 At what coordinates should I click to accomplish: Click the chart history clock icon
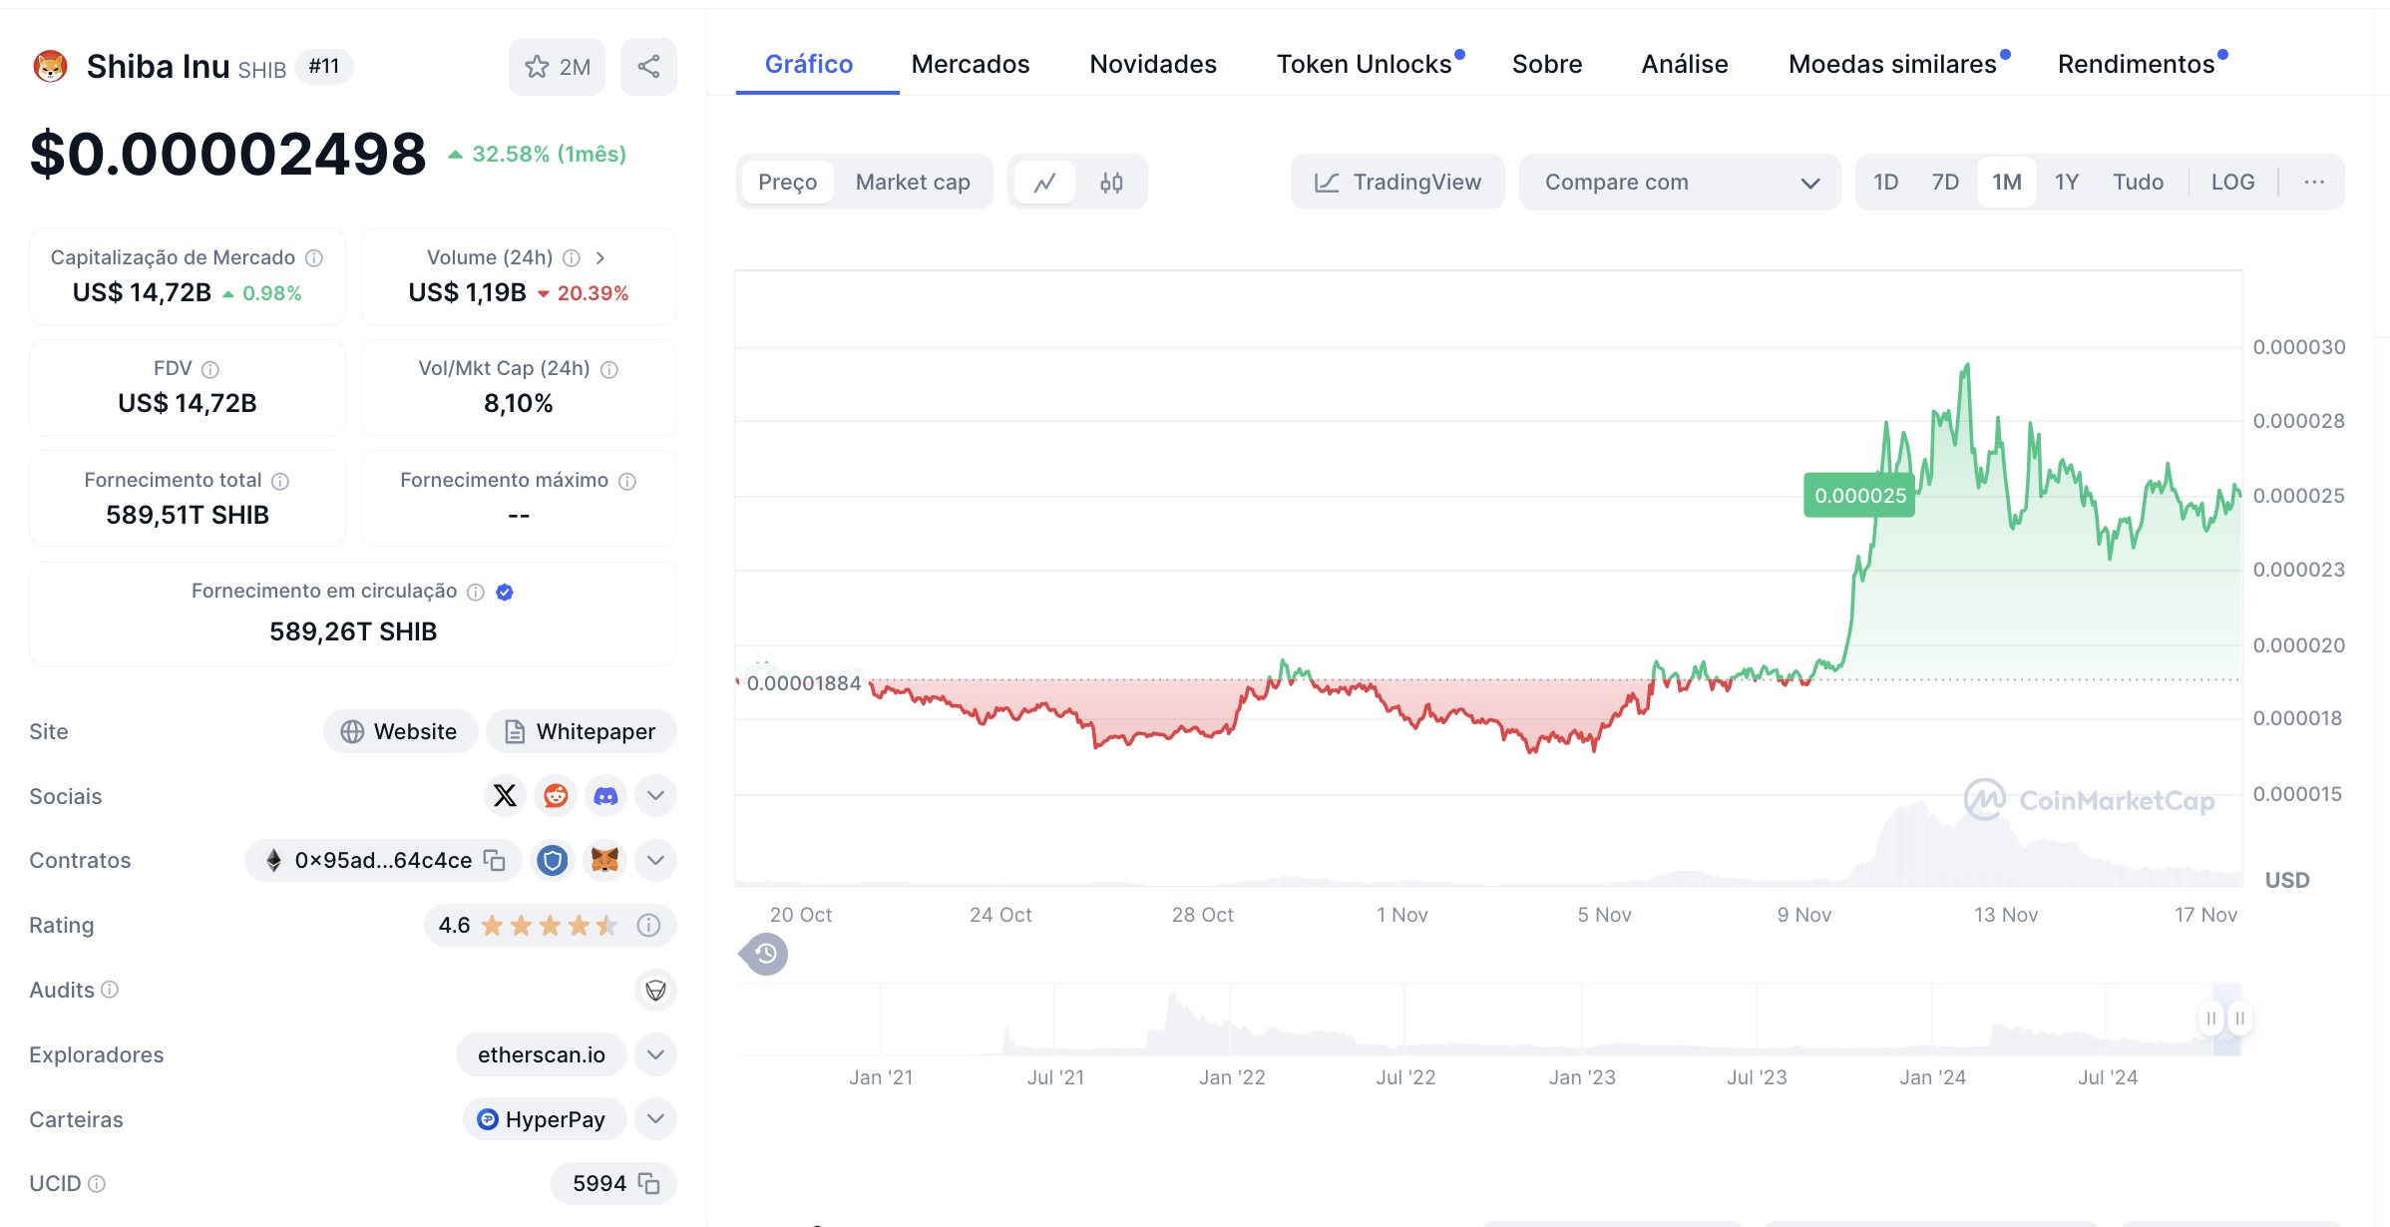point(765,955)
